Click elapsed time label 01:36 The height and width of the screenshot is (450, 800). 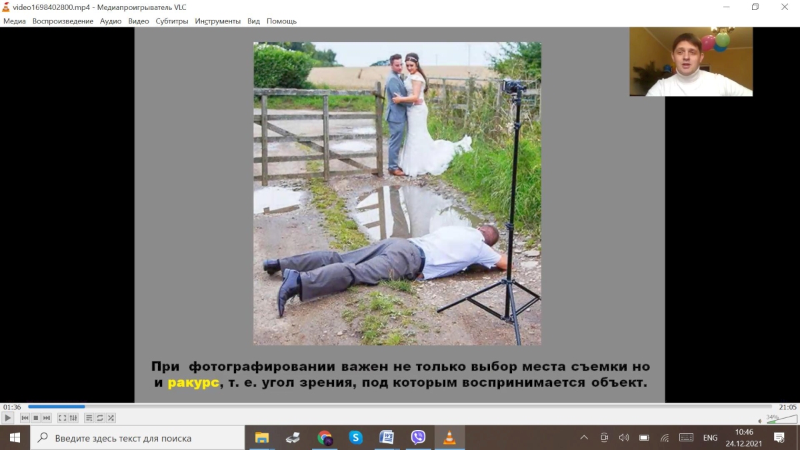point(12,407)
